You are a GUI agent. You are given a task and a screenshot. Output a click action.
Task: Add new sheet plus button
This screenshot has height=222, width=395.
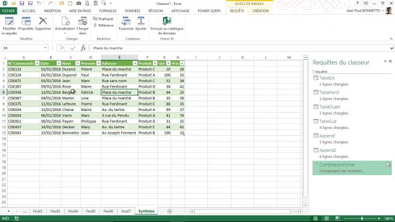(x=170, y=211)
